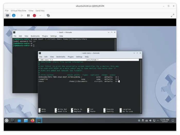Open the clipboard tray icon

143,120
